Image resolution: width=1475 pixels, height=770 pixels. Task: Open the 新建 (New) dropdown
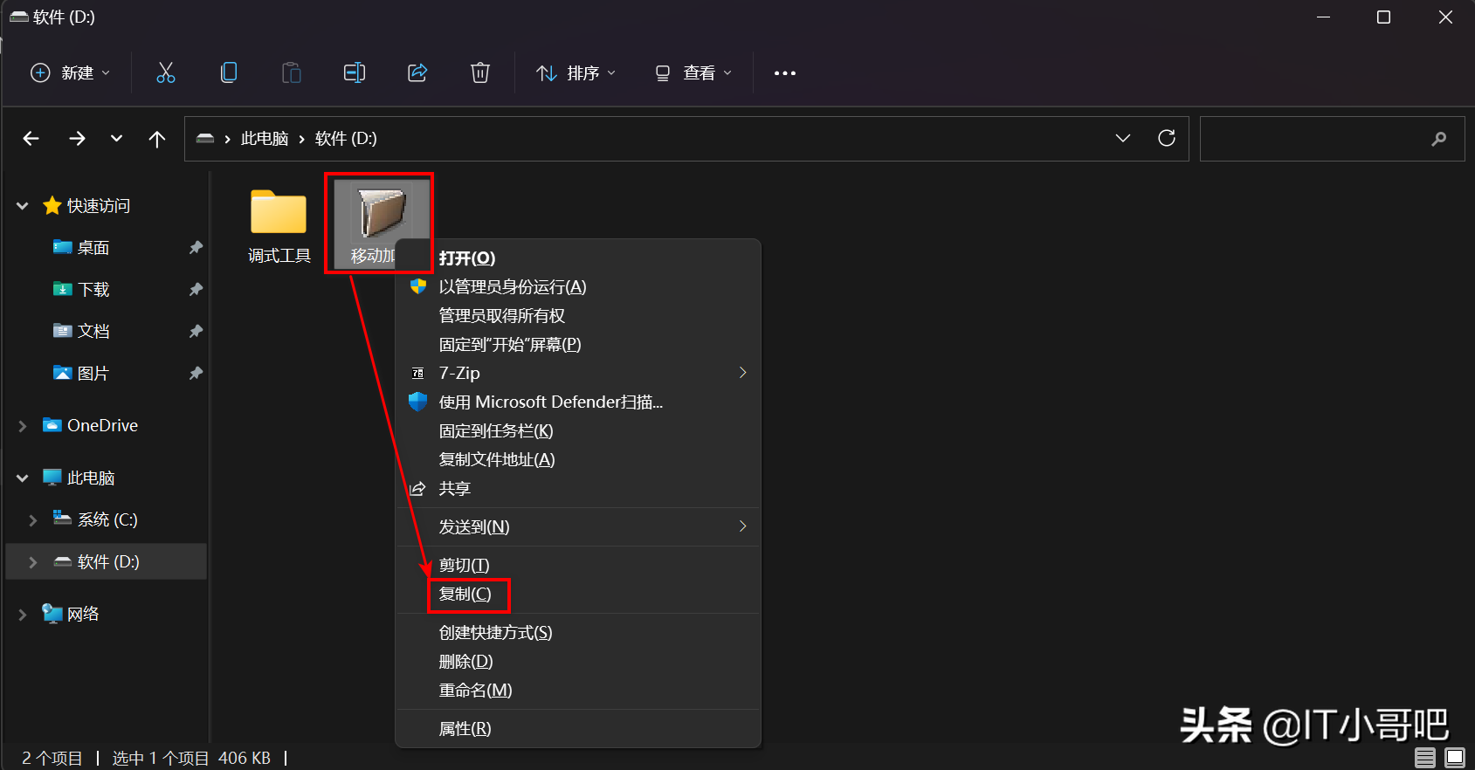[71, 72]
